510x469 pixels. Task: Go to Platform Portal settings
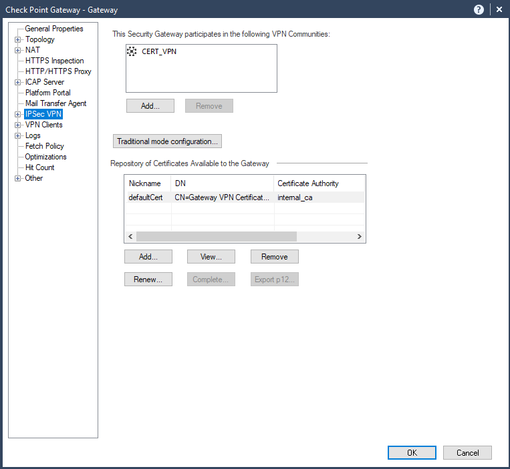click(47, 93)
